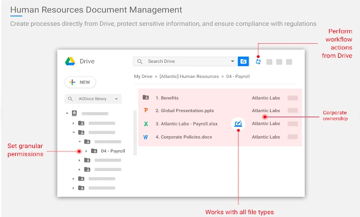Image resolution: width=360 pixels, height=217 pixels.
Task: Click the shared folder icon beside Benefits
Action: coord(146,98)
